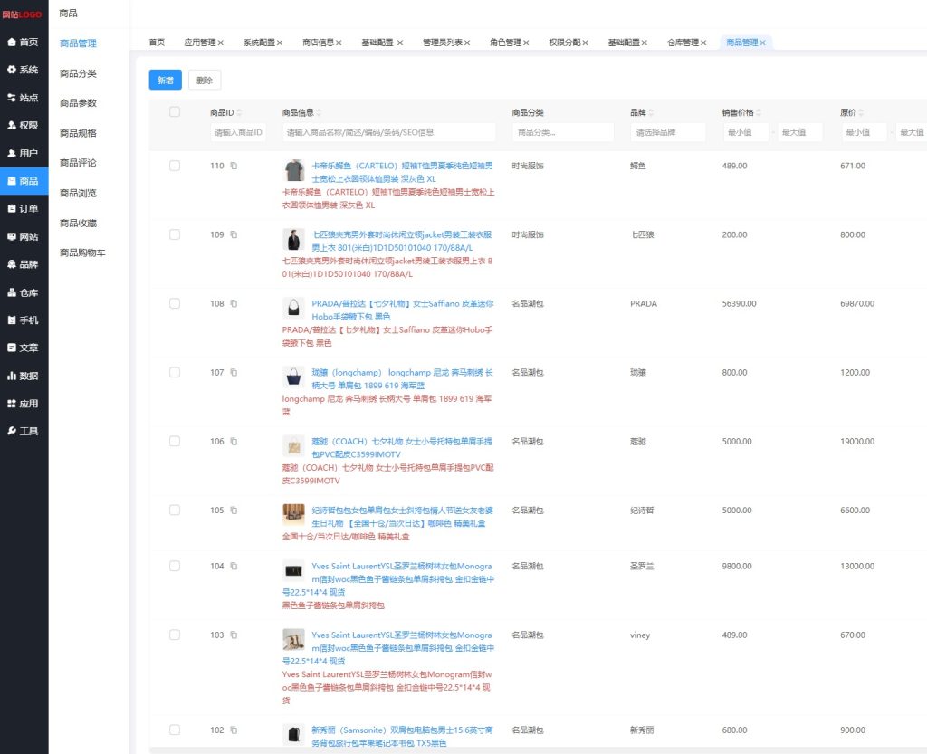
Task: Sort the 商品ID column using sort arrows
Action: click(x=239, y=113)
